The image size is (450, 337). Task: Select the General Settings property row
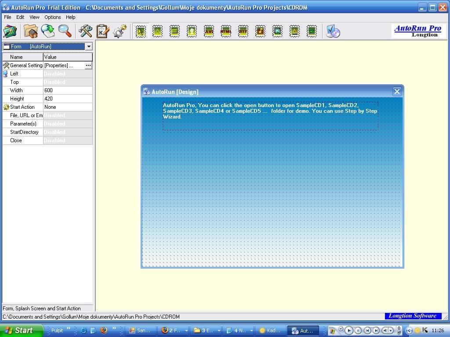click(47, 65)
